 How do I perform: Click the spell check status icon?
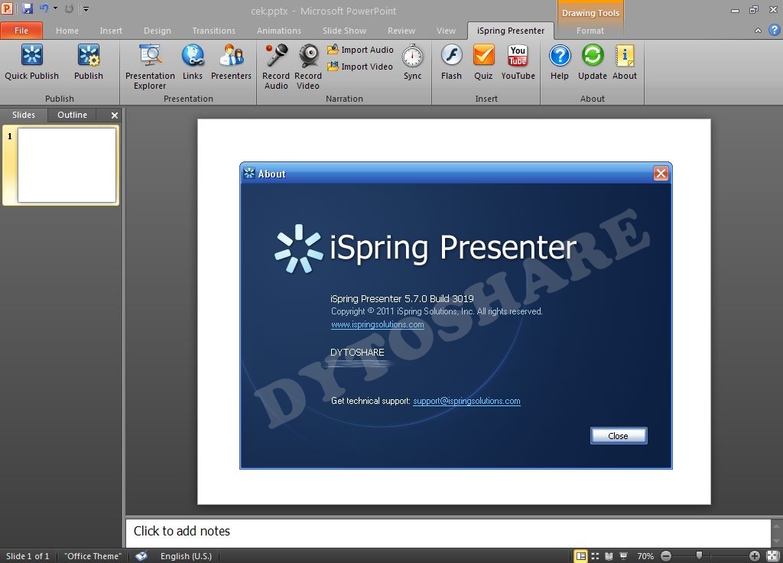[x=141, y=556]
